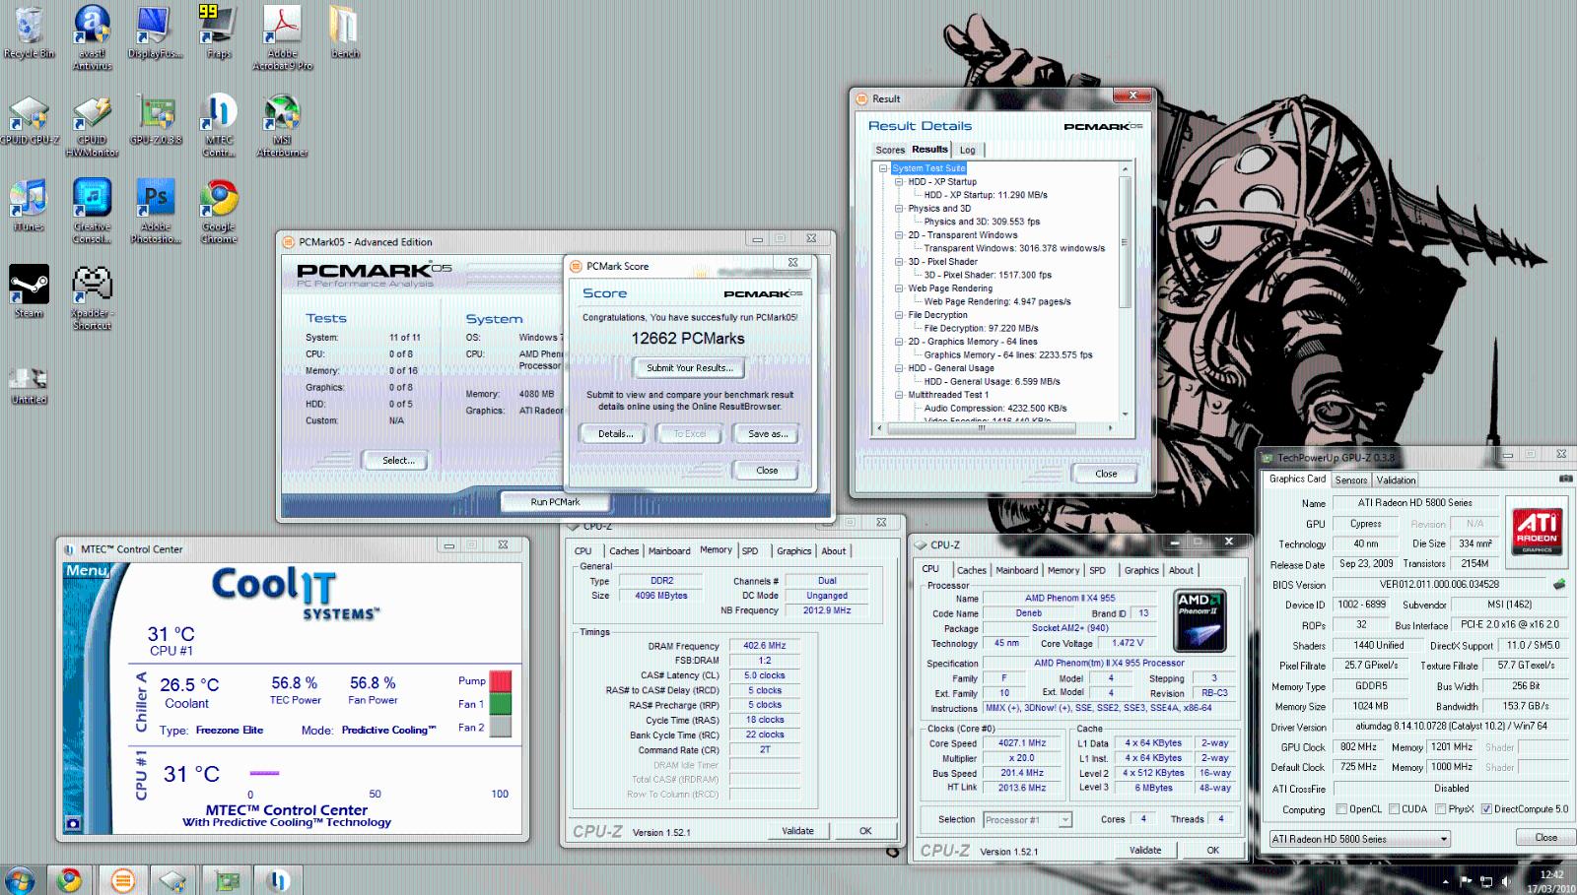The image size is (1577, 895).
Task: Collapse the HDD - XP Startup node
Action: click(x=899, y=182)
